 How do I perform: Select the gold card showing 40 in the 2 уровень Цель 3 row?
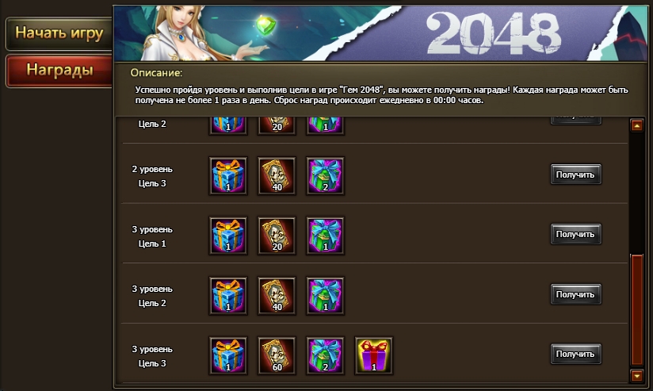click(277, 176)
